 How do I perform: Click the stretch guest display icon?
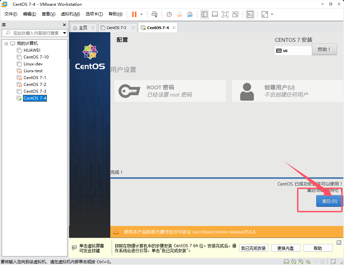[265, 14]
